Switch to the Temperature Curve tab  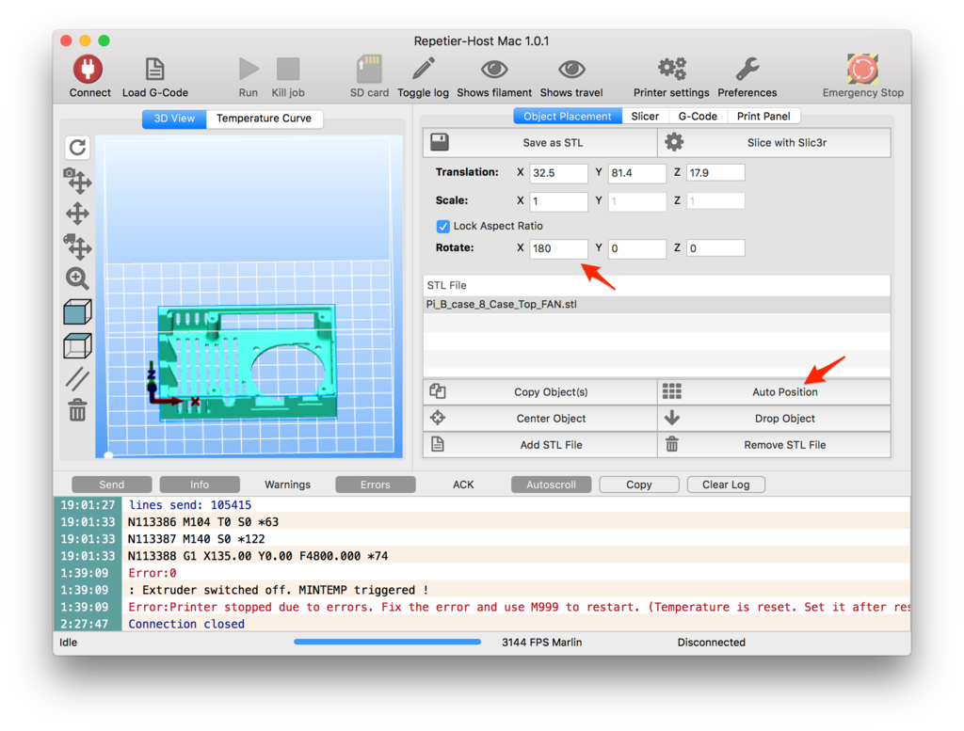tap(264, 118)
